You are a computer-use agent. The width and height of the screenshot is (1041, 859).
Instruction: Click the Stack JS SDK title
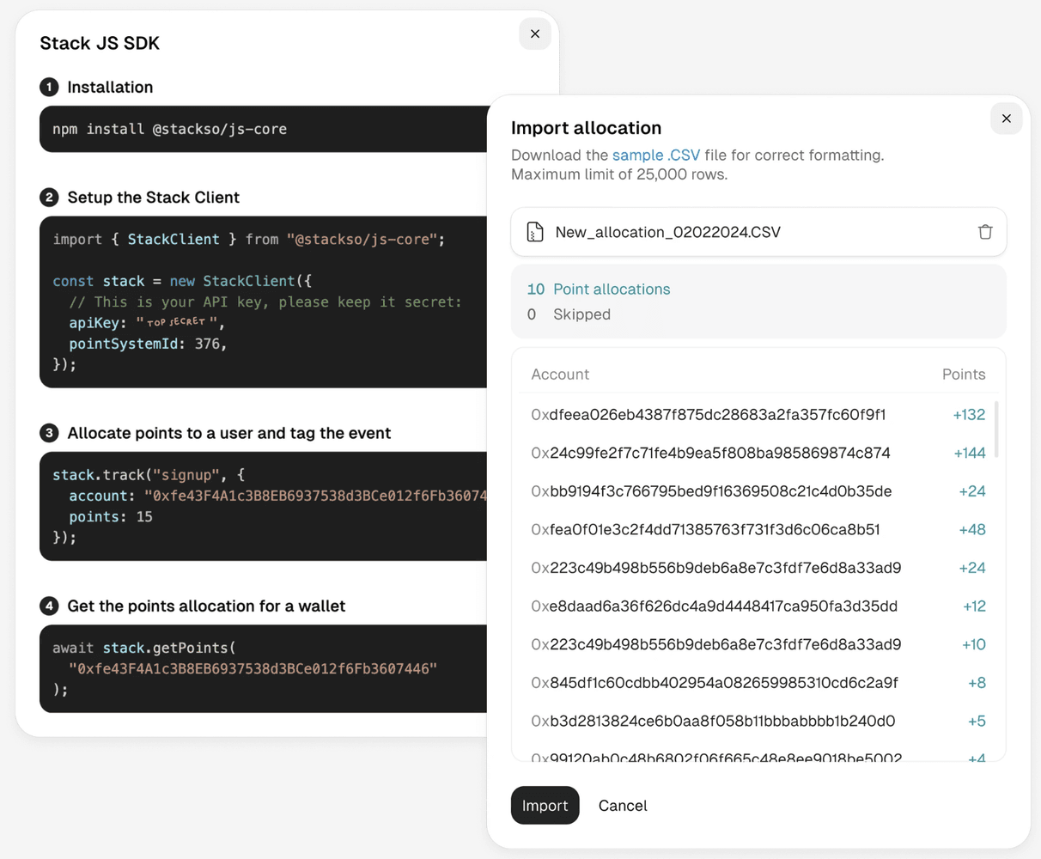click(100, 43)
